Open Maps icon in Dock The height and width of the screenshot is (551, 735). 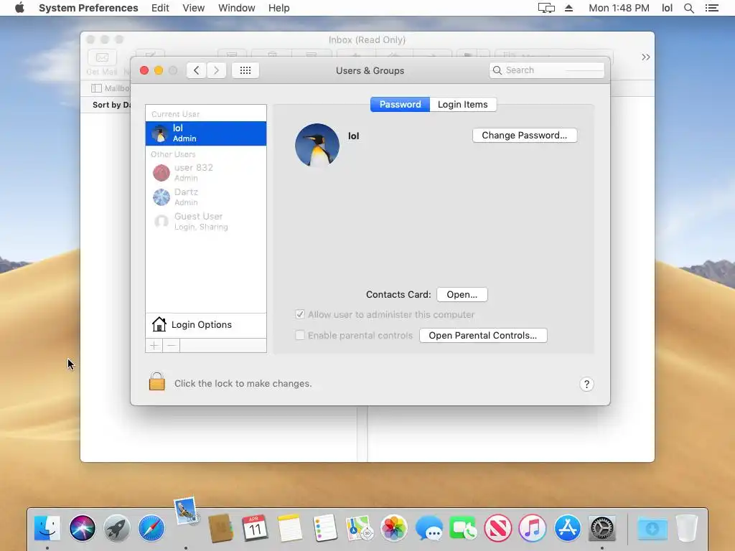point(359,528)
